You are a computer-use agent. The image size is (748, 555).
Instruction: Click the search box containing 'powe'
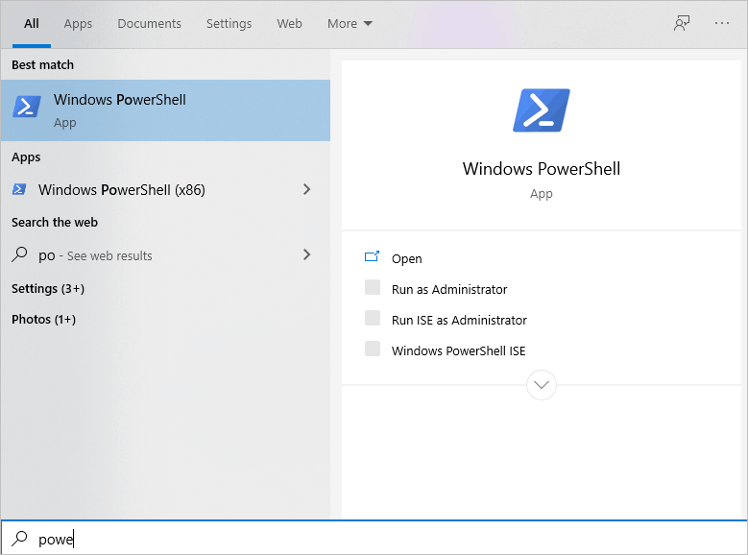tap(374, 538)
